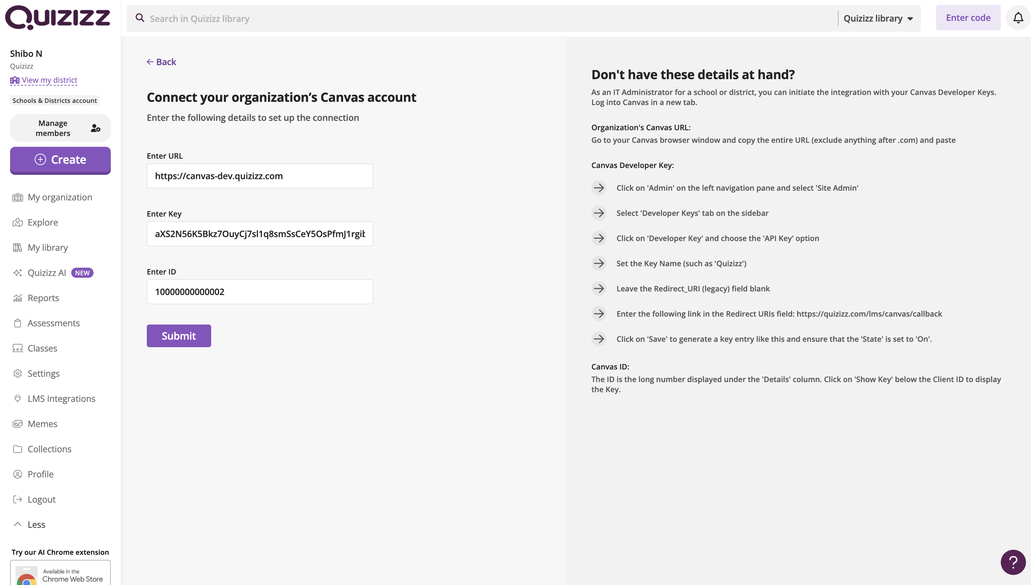Click the Enter code button

coord(968,18)
